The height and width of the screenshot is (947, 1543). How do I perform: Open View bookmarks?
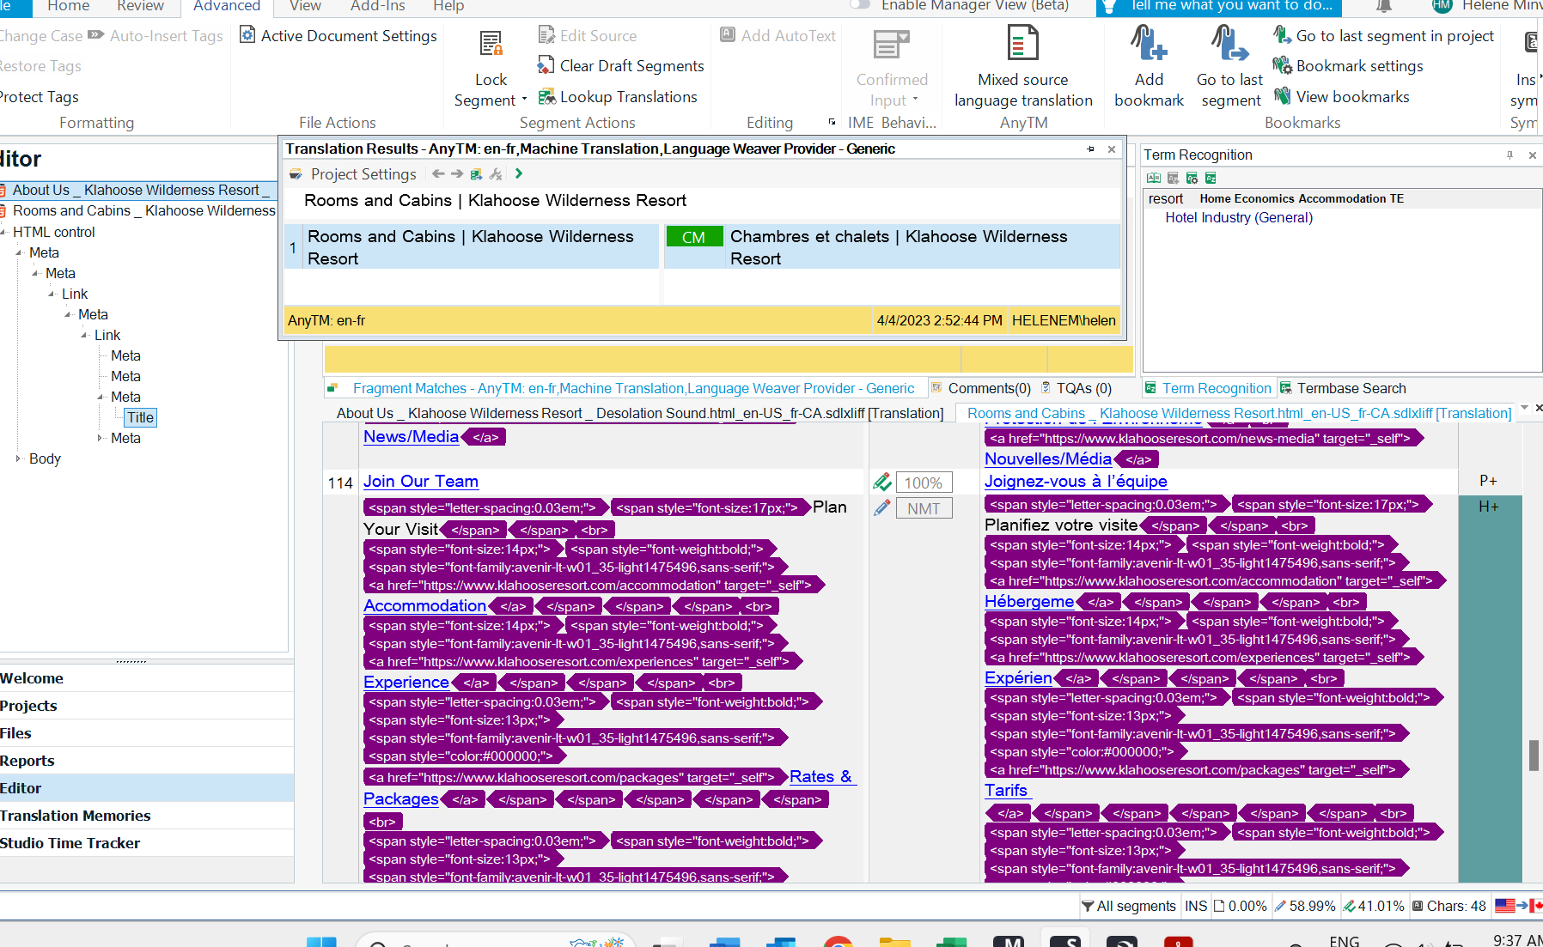click(1342, 96)
